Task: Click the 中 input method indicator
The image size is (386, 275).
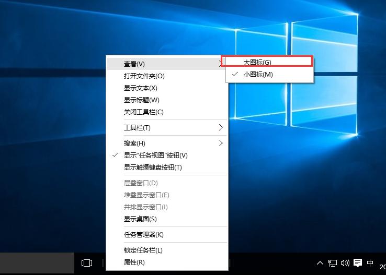Action: [370, 263]
